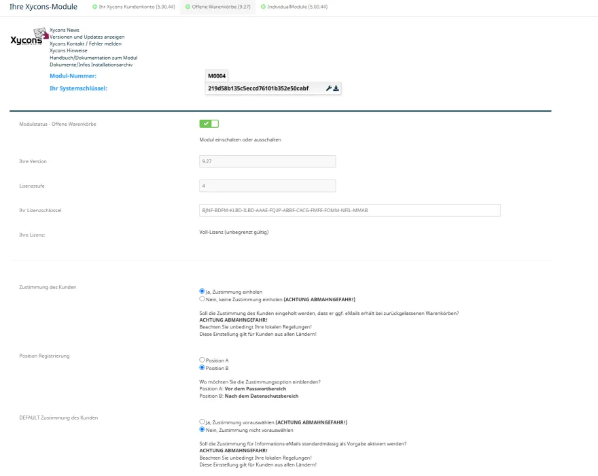
Task: Switch to the Offene Warenkörbe (9.27) tab
Action: tap(217, 7)
